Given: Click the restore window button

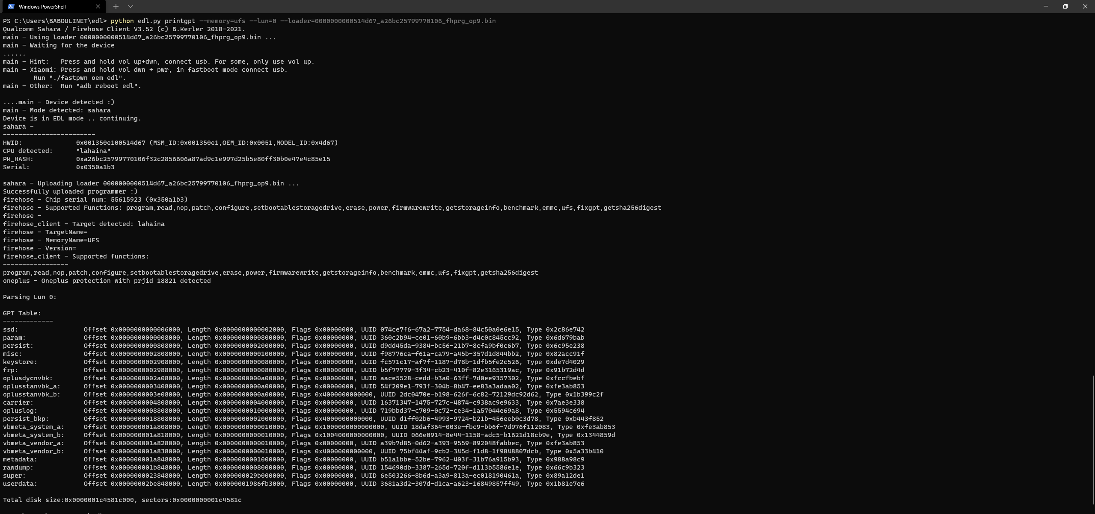Looking at the screenshot, I should (x=1065, y=6).
